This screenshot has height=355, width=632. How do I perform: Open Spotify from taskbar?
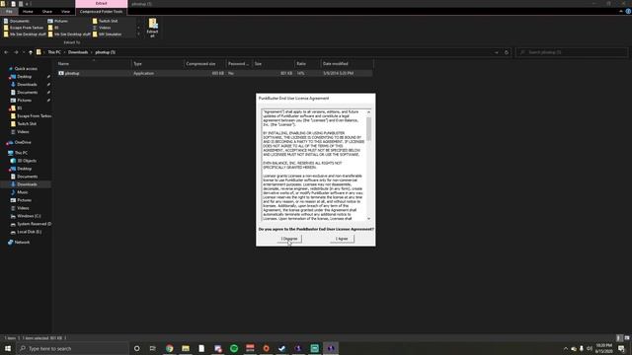[234, 348]
